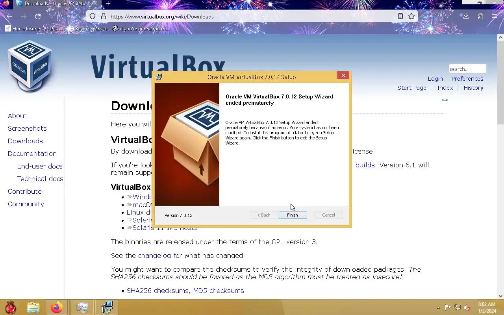The height and width of the screenshot is (315, 504).
Task: Open the Firefox downloads panel
Action: click(x=466, y=17)
